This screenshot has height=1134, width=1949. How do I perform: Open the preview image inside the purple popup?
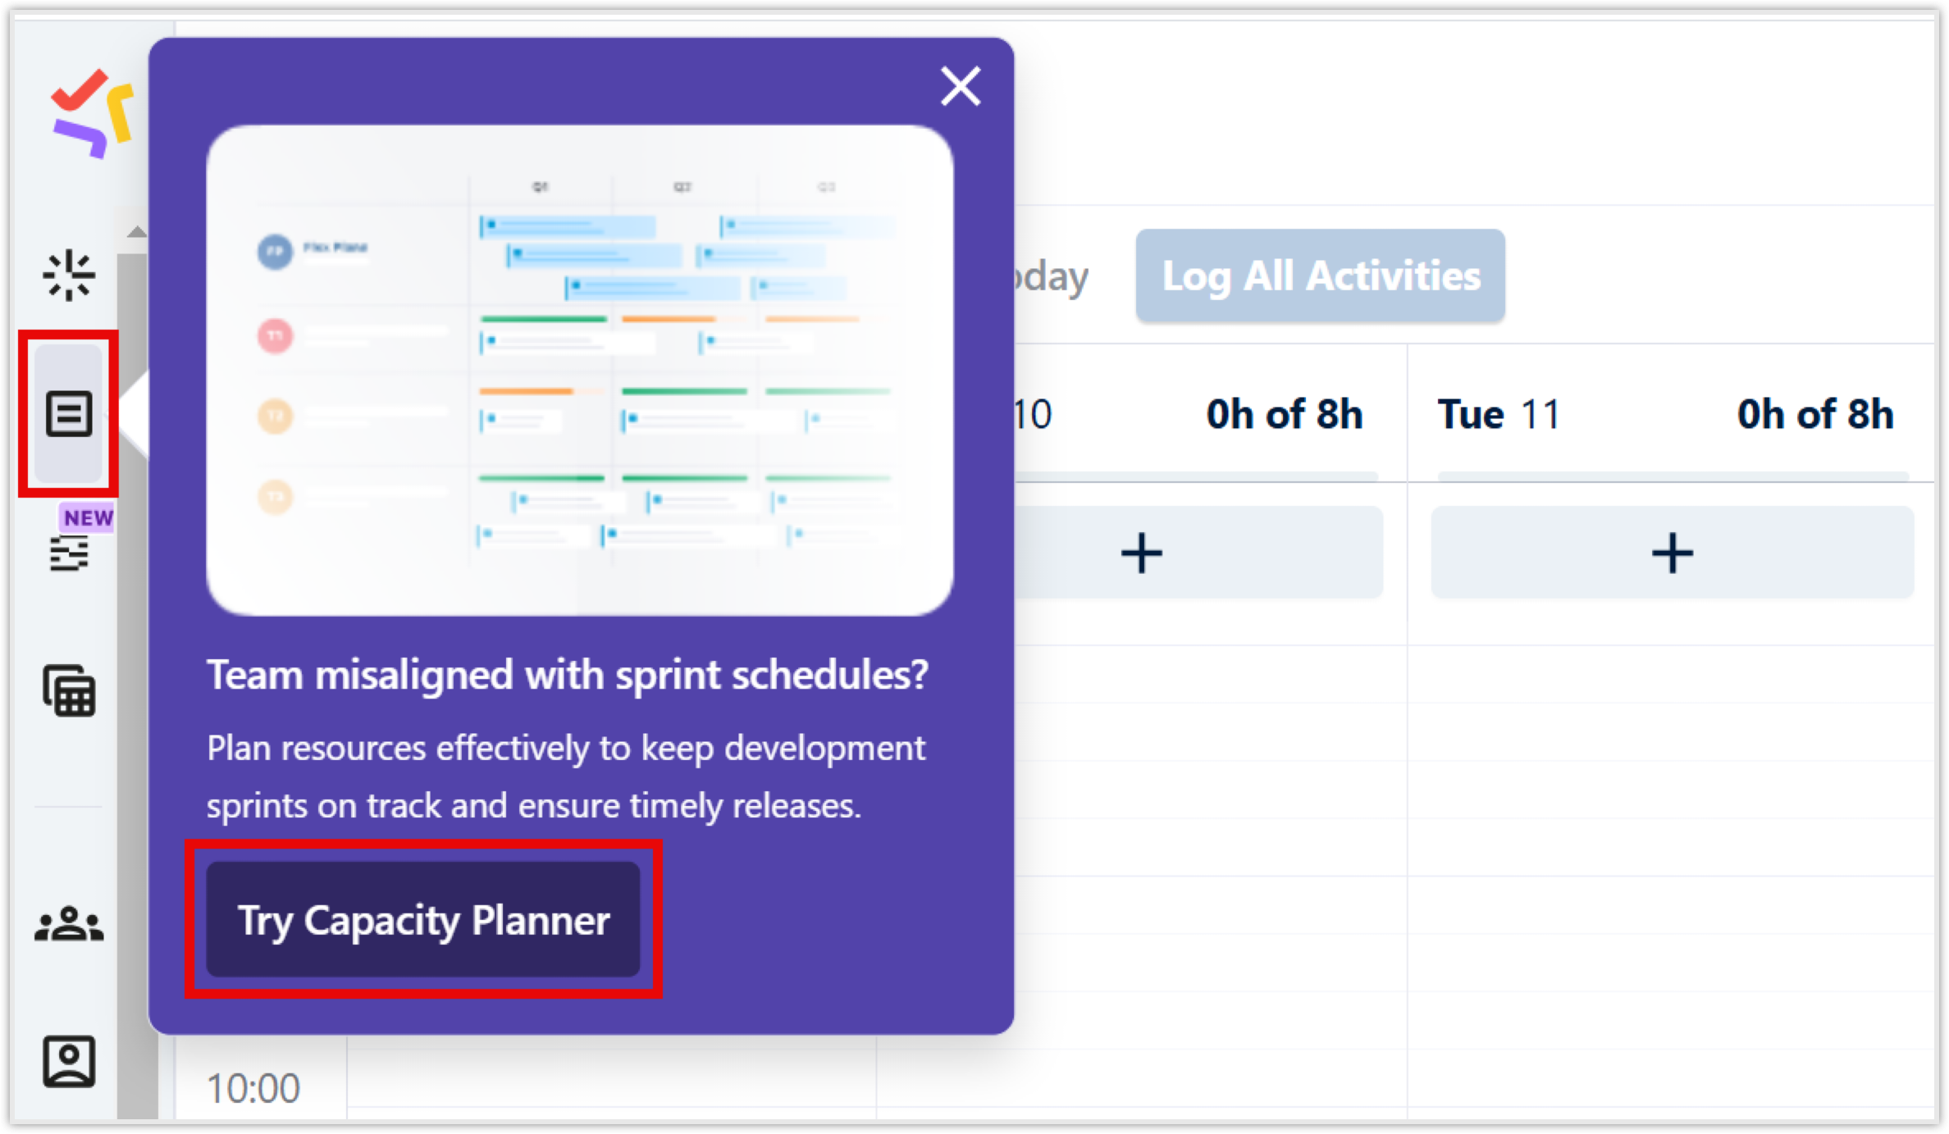click(582, 369)
